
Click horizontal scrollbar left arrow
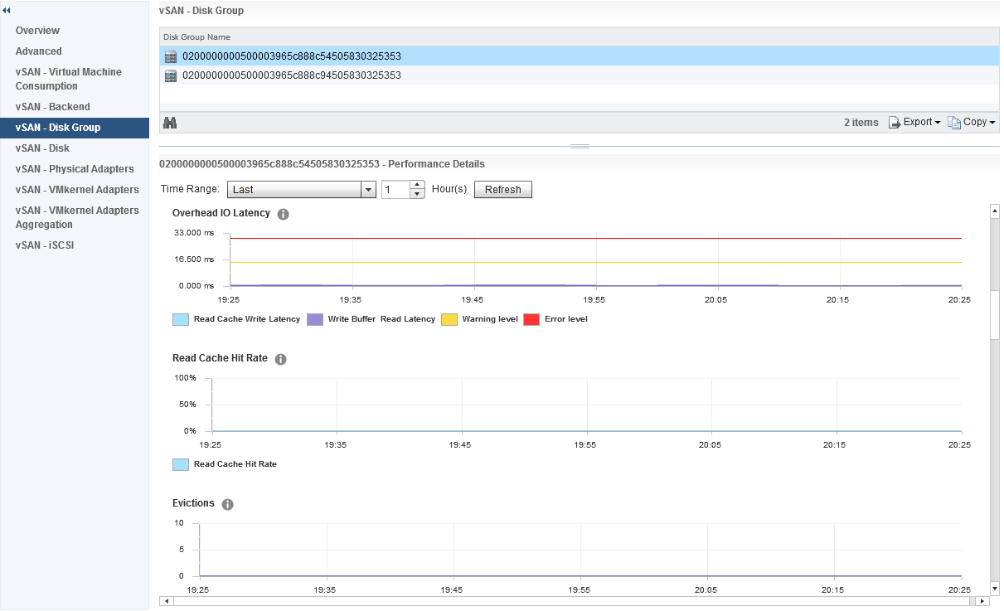(166, 601)
